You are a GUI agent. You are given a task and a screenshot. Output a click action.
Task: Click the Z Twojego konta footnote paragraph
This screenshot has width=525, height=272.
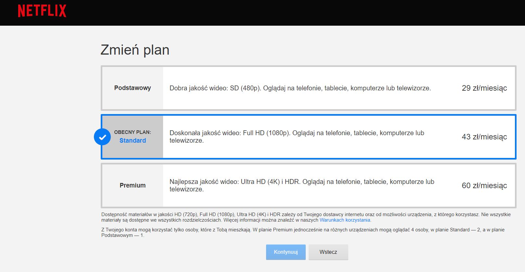coord(303,232)
